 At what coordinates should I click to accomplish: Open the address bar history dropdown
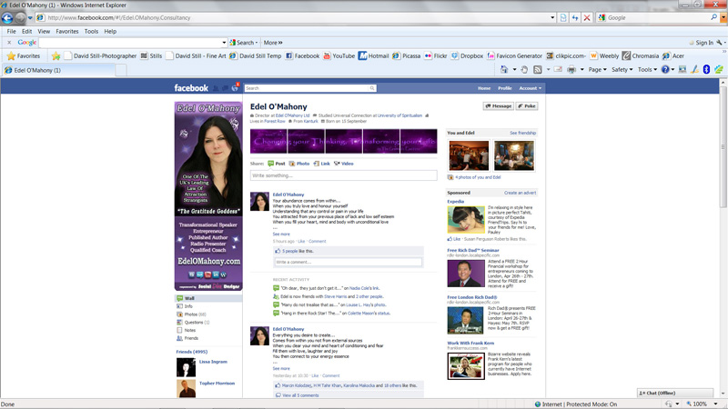552,17
